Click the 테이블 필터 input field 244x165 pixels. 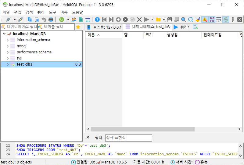click(56, 27)
